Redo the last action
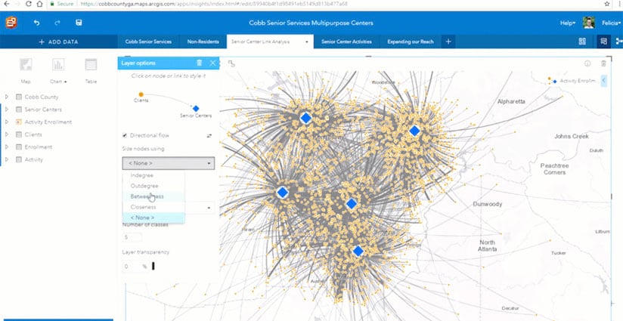This screenshot has height=321, width=623. coord(57,23)
